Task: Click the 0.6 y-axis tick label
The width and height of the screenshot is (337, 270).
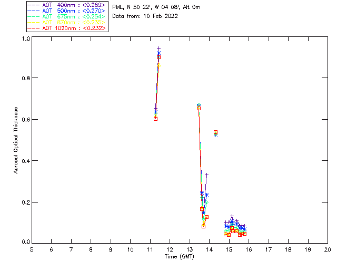Action: pyautogui.click(x=26, y=120)
